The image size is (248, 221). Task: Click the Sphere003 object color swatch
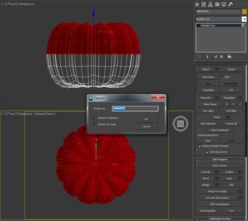244,12
